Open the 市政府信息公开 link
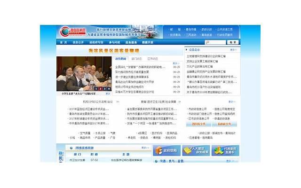 click(198, 109)
